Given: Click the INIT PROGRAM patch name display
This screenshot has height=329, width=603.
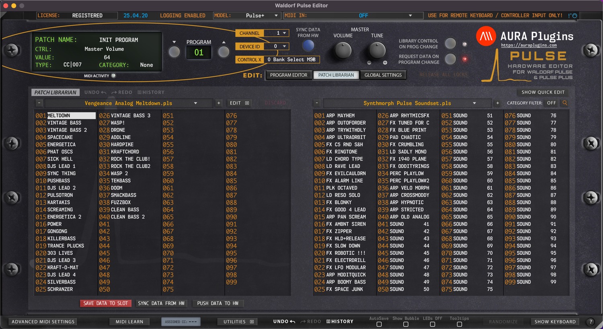Looking at the screenshot, I should (x=119, y=40).
